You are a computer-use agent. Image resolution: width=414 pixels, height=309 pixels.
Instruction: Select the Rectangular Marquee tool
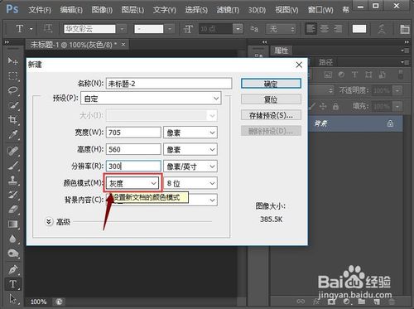(12, 75)
